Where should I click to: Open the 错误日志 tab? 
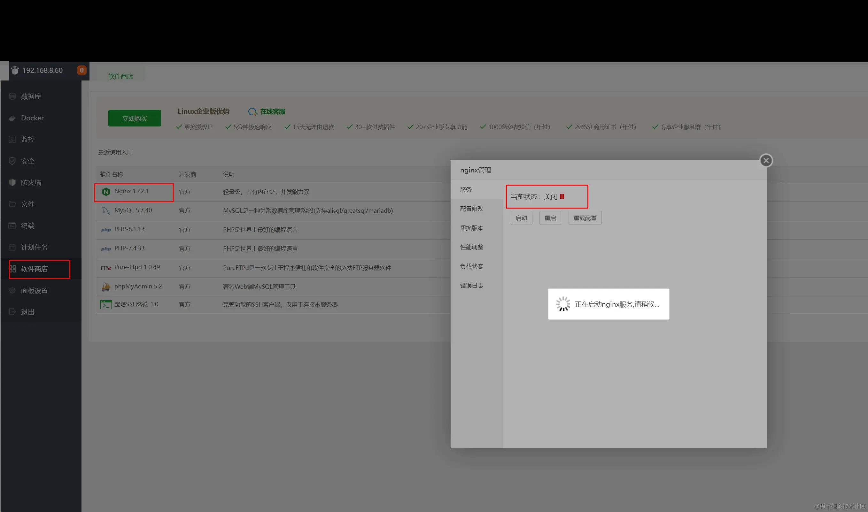click(x=471, y=286)
